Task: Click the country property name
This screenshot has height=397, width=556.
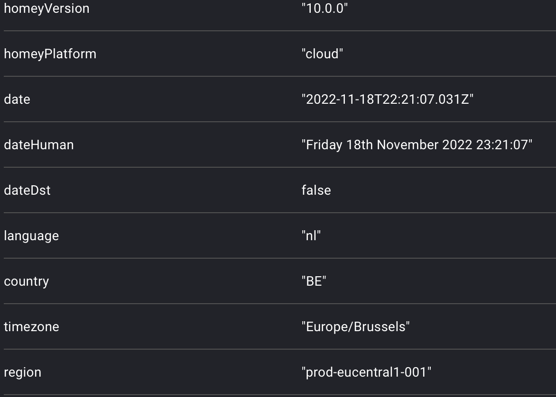Action: coord(26,281)
